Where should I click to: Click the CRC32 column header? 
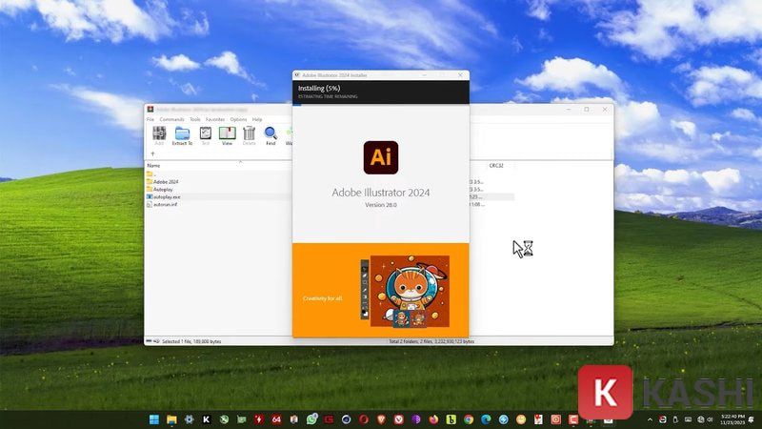tap(496, 166)
